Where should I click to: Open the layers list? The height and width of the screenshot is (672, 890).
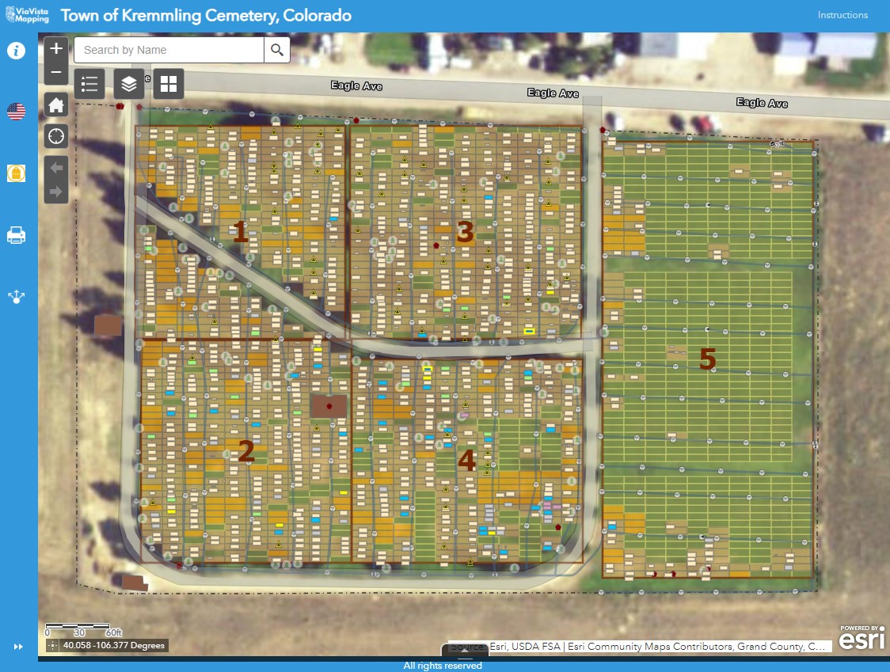pyautogui.click(x=128, y=83)
